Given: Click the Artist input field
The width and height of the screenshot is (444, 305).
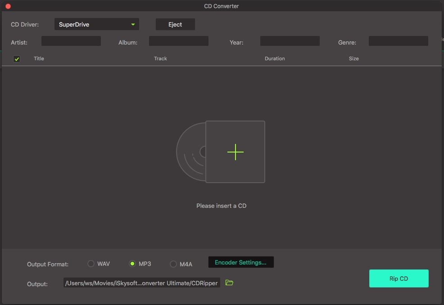Looking at the screenshot, I should 71,41.
